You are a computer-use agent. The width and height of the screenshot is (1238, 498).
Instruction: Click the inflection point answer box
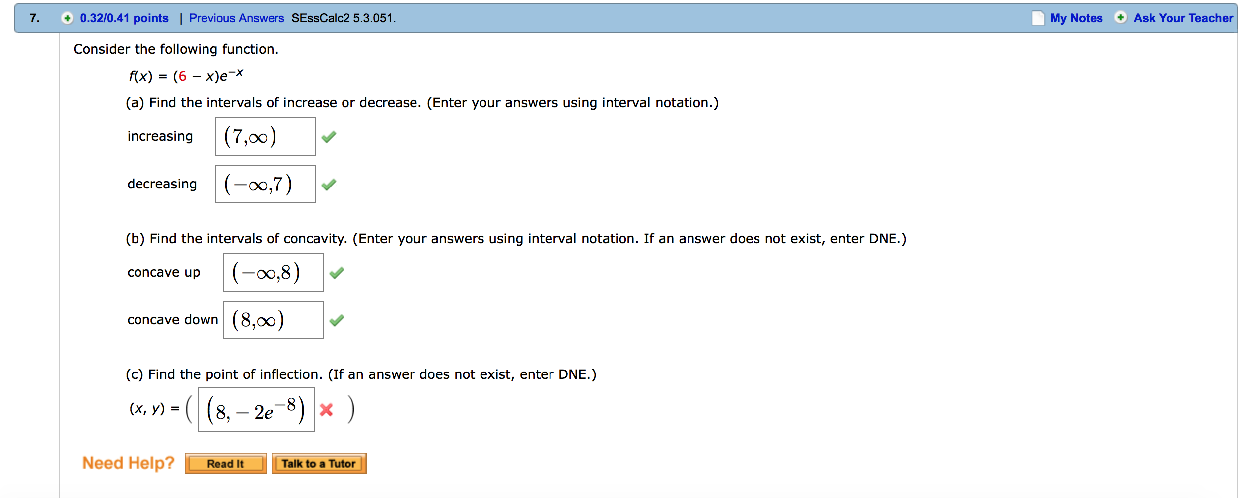point(256,409)
